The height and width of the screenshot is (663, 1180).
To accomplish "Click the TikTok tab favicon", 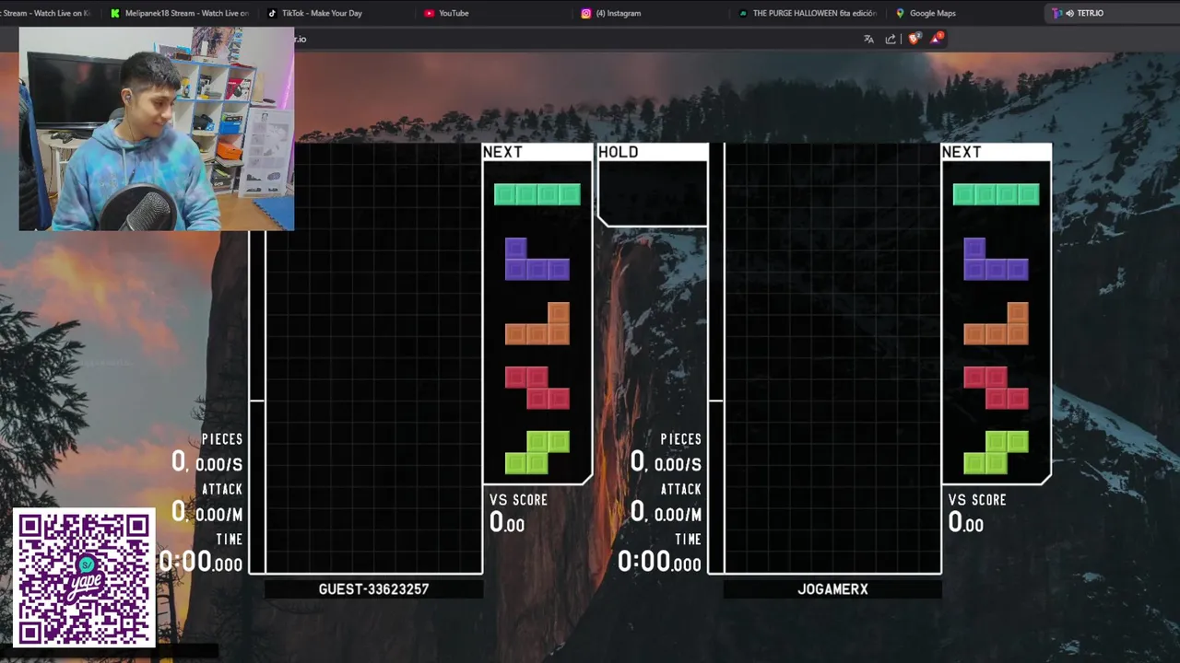I will (272, 13).
